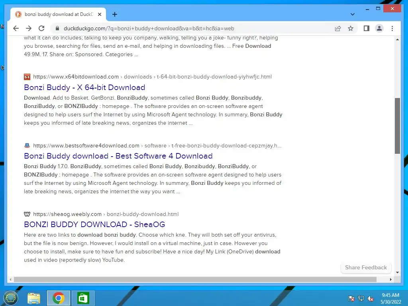Go back to previous page
This screenshot has height=306, width=408.
pos(16,28)
